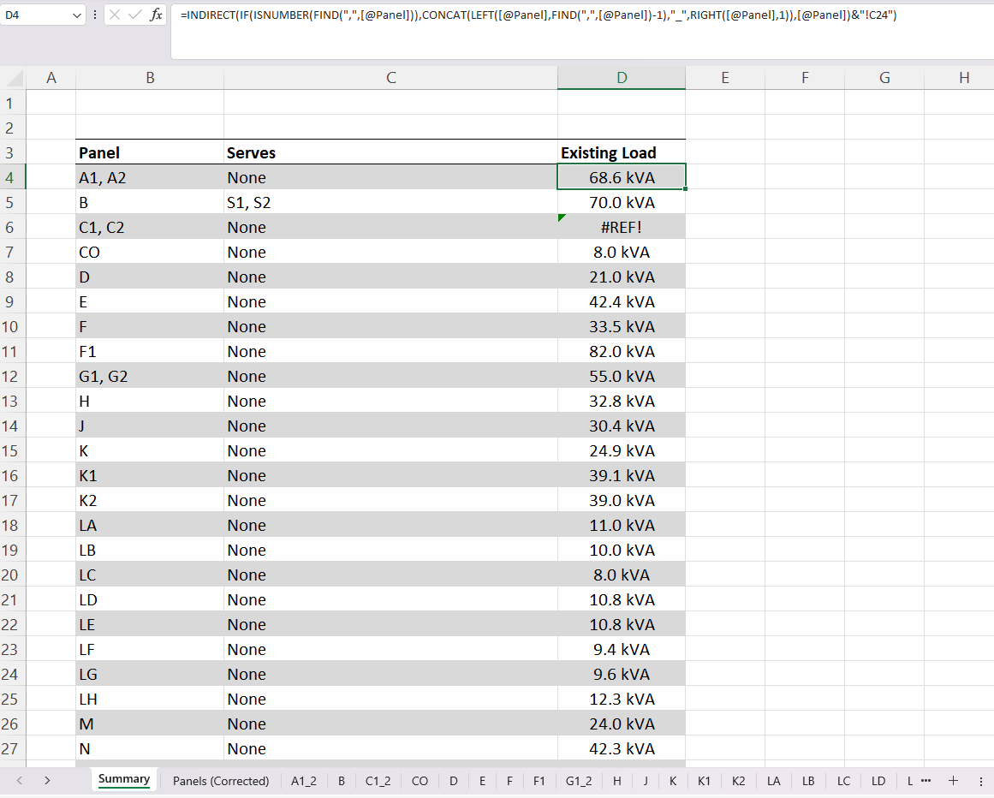Switch to the Summary tab
994x798 pixels.
pos(124,779)
